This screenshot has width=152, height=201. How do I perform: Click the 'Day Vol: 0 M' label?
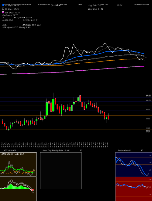tap(95, 9)
